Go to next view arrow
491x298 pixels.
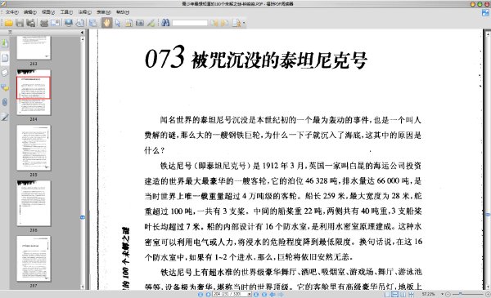coord(281,295)
